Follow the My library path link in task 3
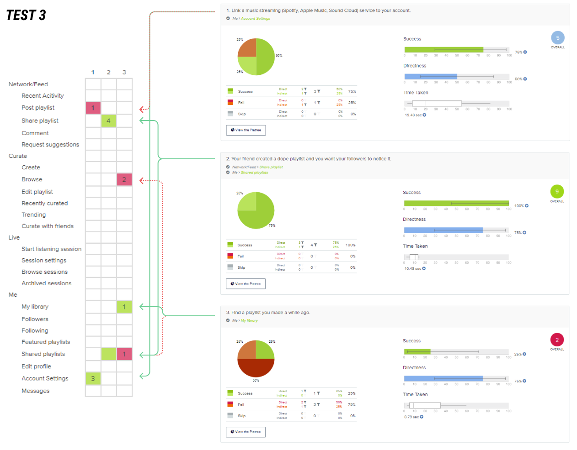 point(250,320)
